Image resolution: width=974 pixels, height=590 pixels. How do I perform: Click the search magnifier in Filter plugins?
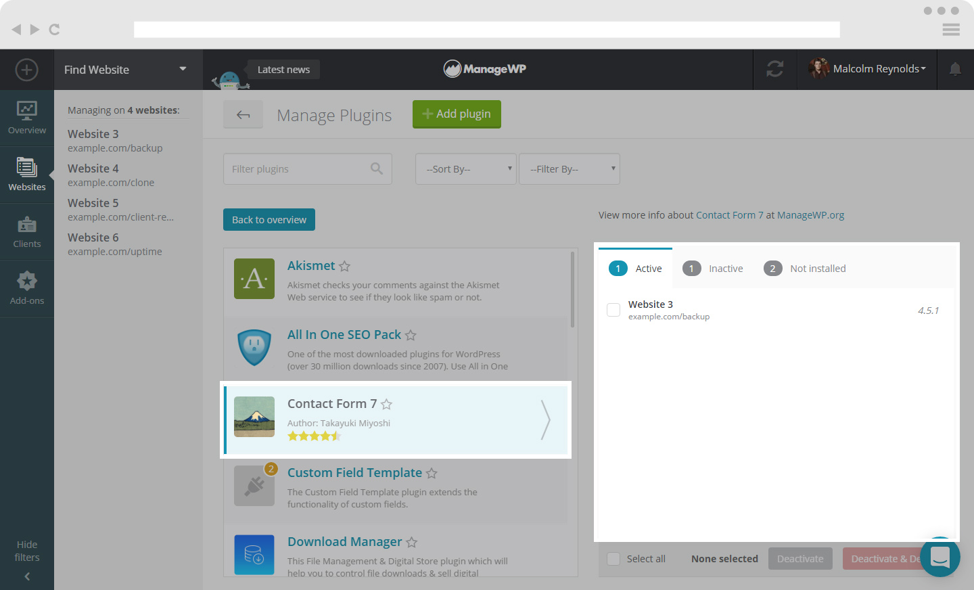(377, 168)
